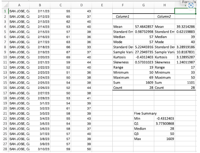
Task: Click the Five Summary label cell
Action: pyautogui.click(x=145, y=113)
